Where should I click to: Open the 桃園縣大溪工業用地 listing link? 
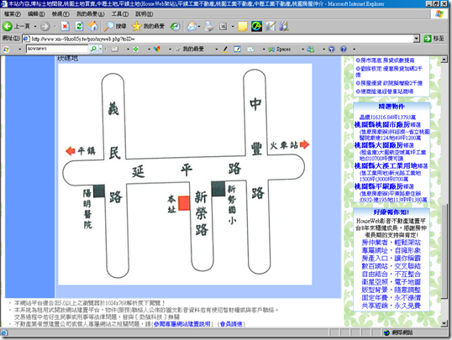pos(386,165)
